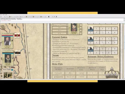Screen dimensions: 125x94
Task: Click the Army Stats heading
Action: (x=57, y=64)
